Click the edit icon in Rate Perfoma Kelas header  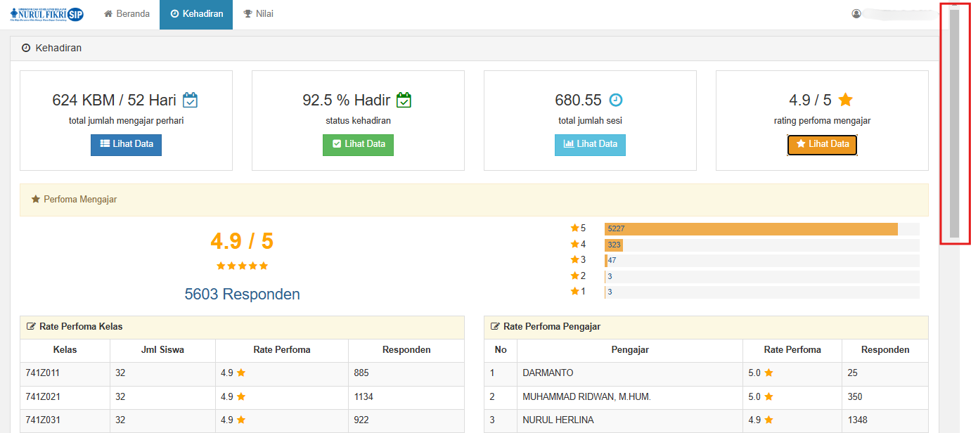click(x=31, y=327)
